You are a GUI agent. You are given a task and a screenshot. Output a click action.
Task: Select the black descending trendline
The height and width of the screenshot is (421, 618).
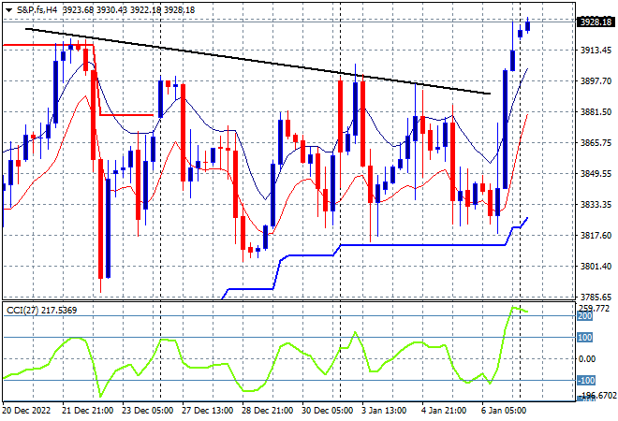(257, 61)
